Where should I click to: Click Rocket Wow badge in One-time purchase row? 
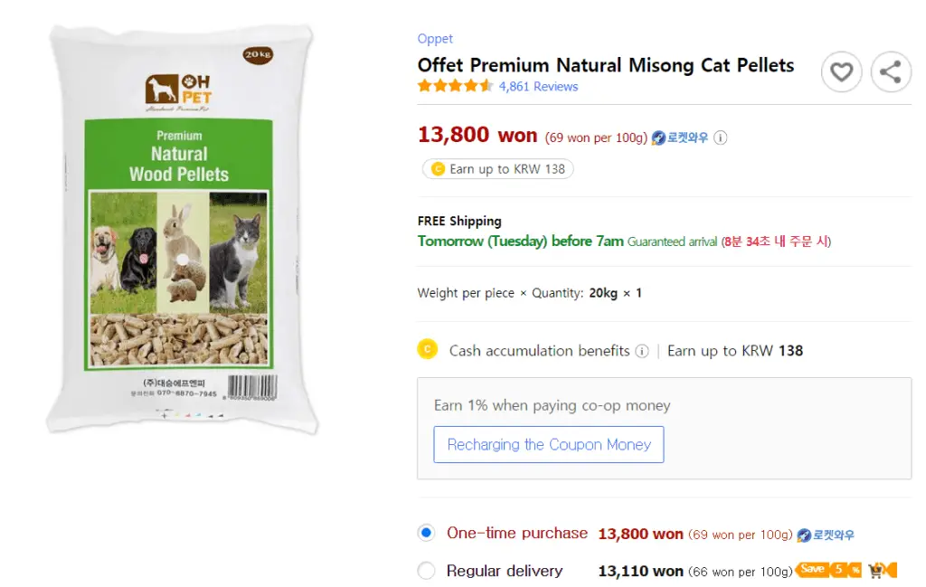[x=826, y=535]
